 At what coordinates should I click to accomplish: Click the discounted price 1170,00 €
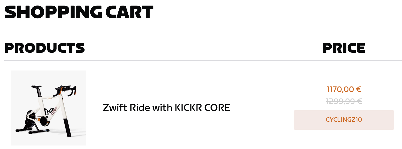(344, 89)
